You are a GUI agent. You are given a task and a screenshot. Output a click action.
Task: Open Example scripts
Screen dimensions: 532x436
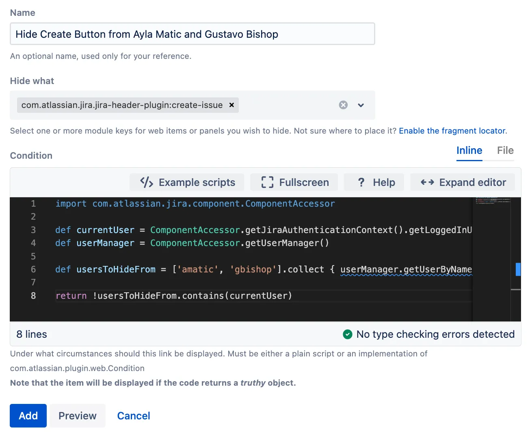187,182
